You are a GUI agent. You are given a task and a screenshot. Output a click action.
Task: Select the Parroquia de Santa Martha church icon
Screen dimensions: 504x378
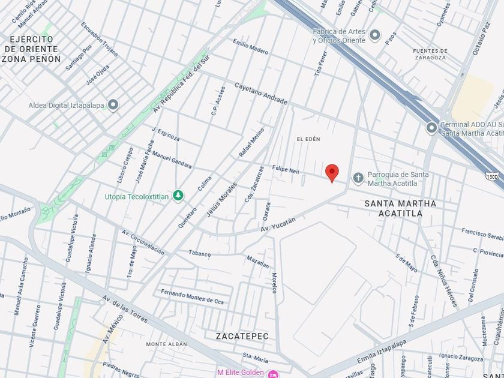[358, 178]
